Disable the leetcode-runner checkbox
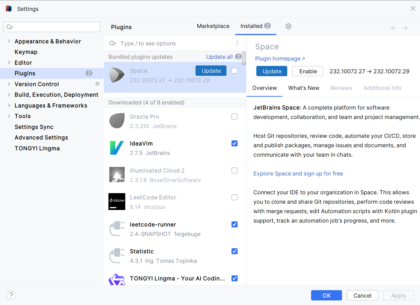Screen dimensions: 420x305 pos(235,224)
